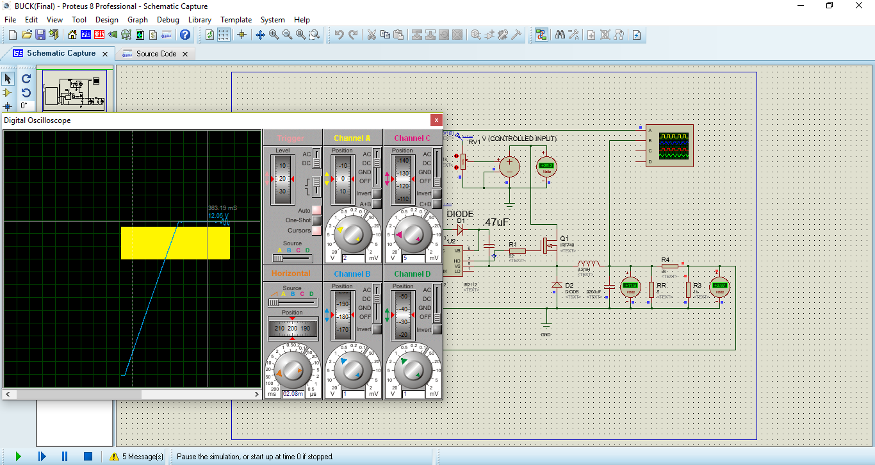
Task: Click the Horizontal Position wheel
Action: point(292,329)
